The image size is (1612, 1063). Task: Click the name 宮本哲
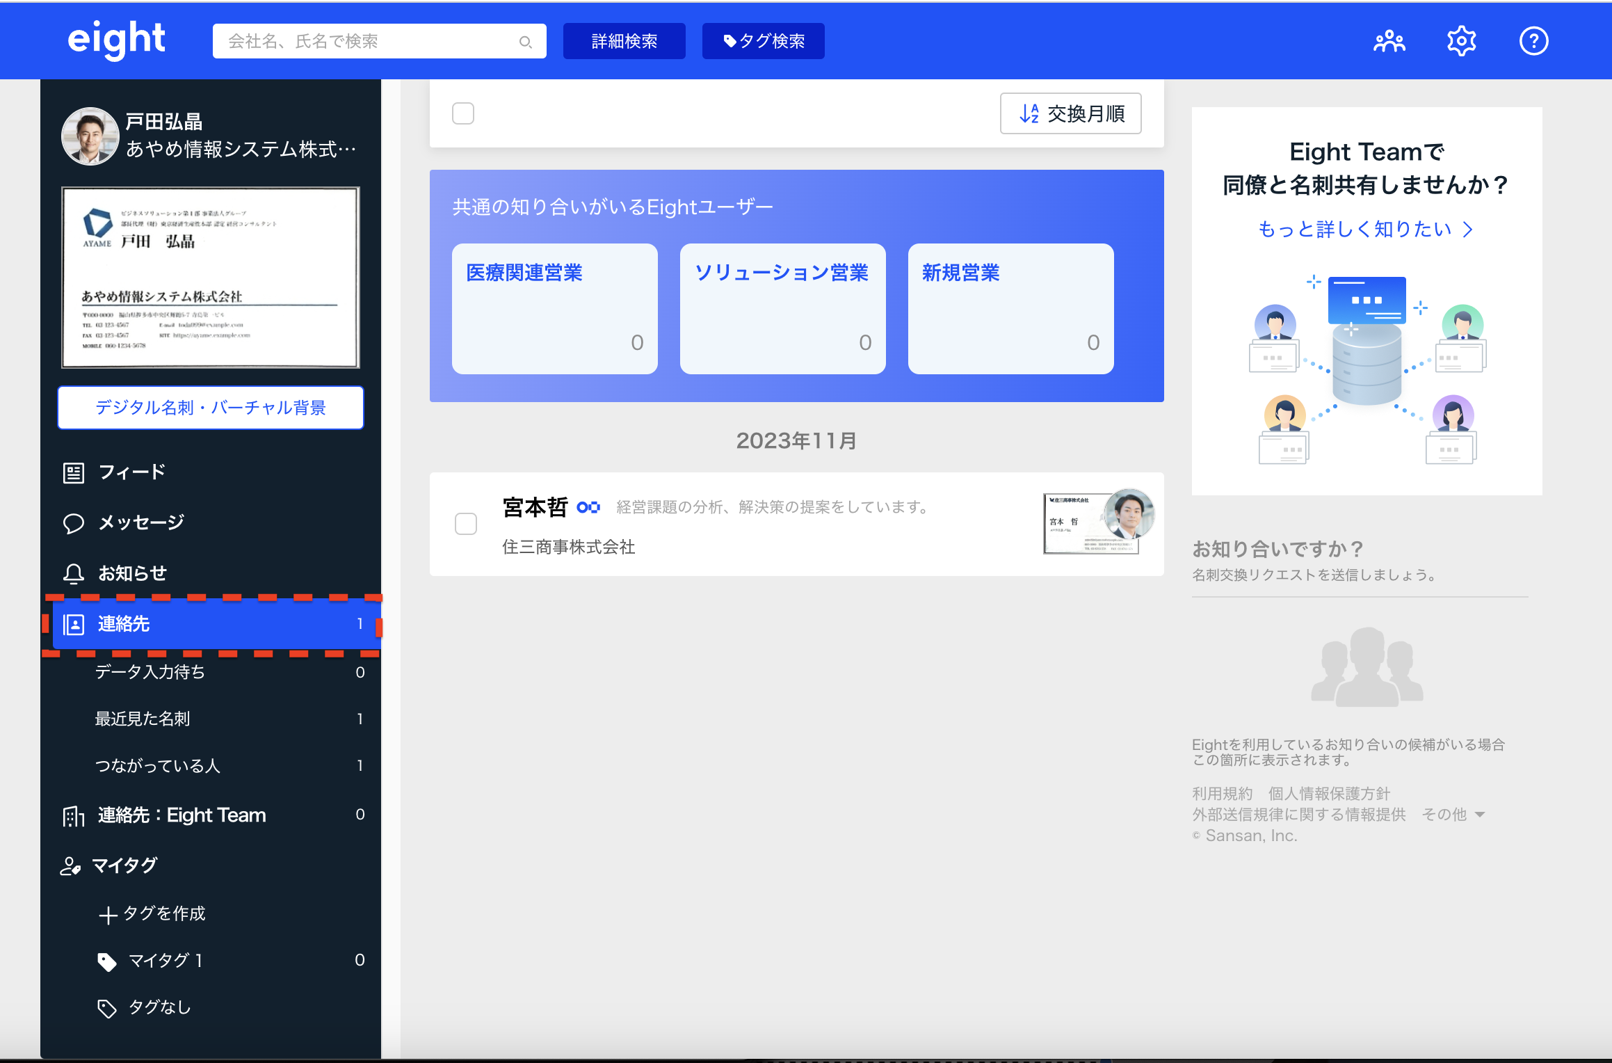535,507
